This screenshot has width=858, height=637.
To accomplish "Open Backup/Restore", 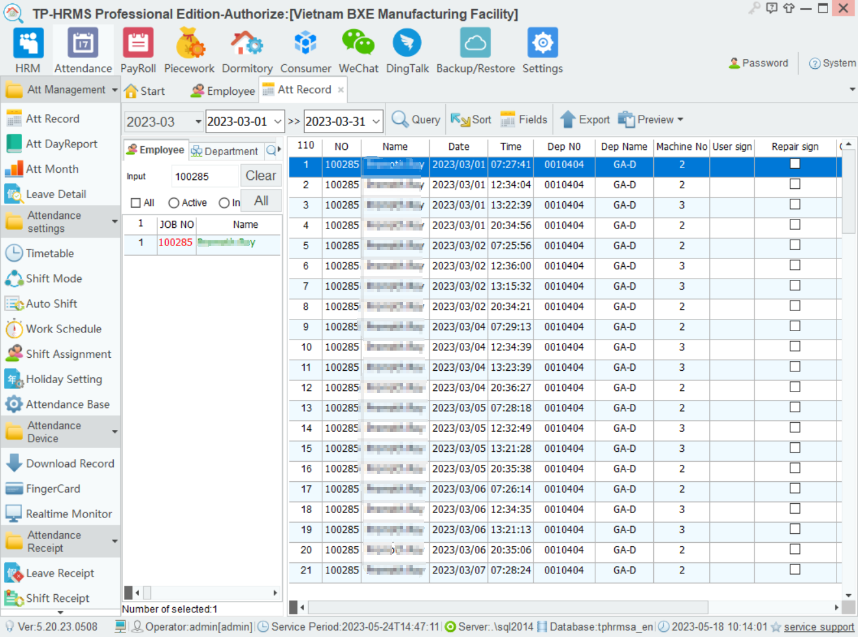I will pyautogui.click(x=475, y=51).
